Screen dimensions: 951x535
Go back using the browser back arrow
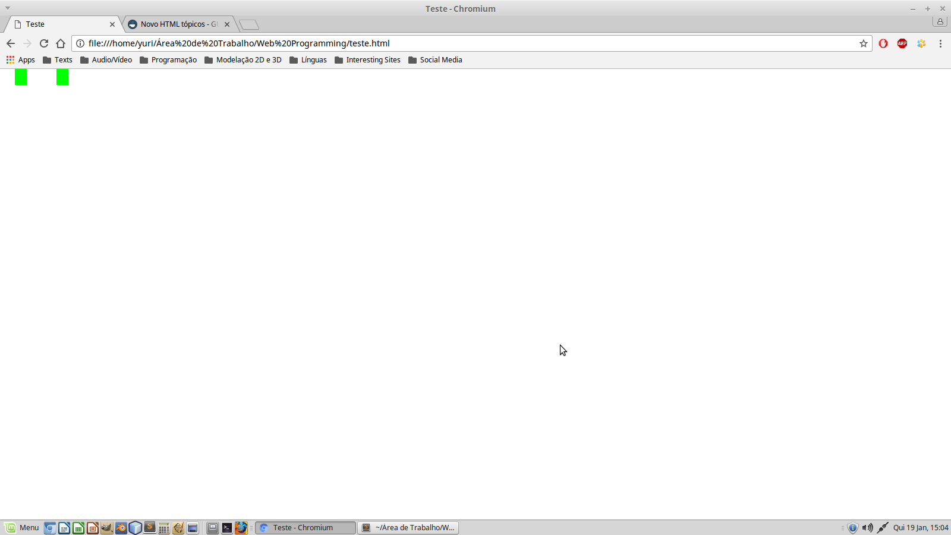click(11, 43)
